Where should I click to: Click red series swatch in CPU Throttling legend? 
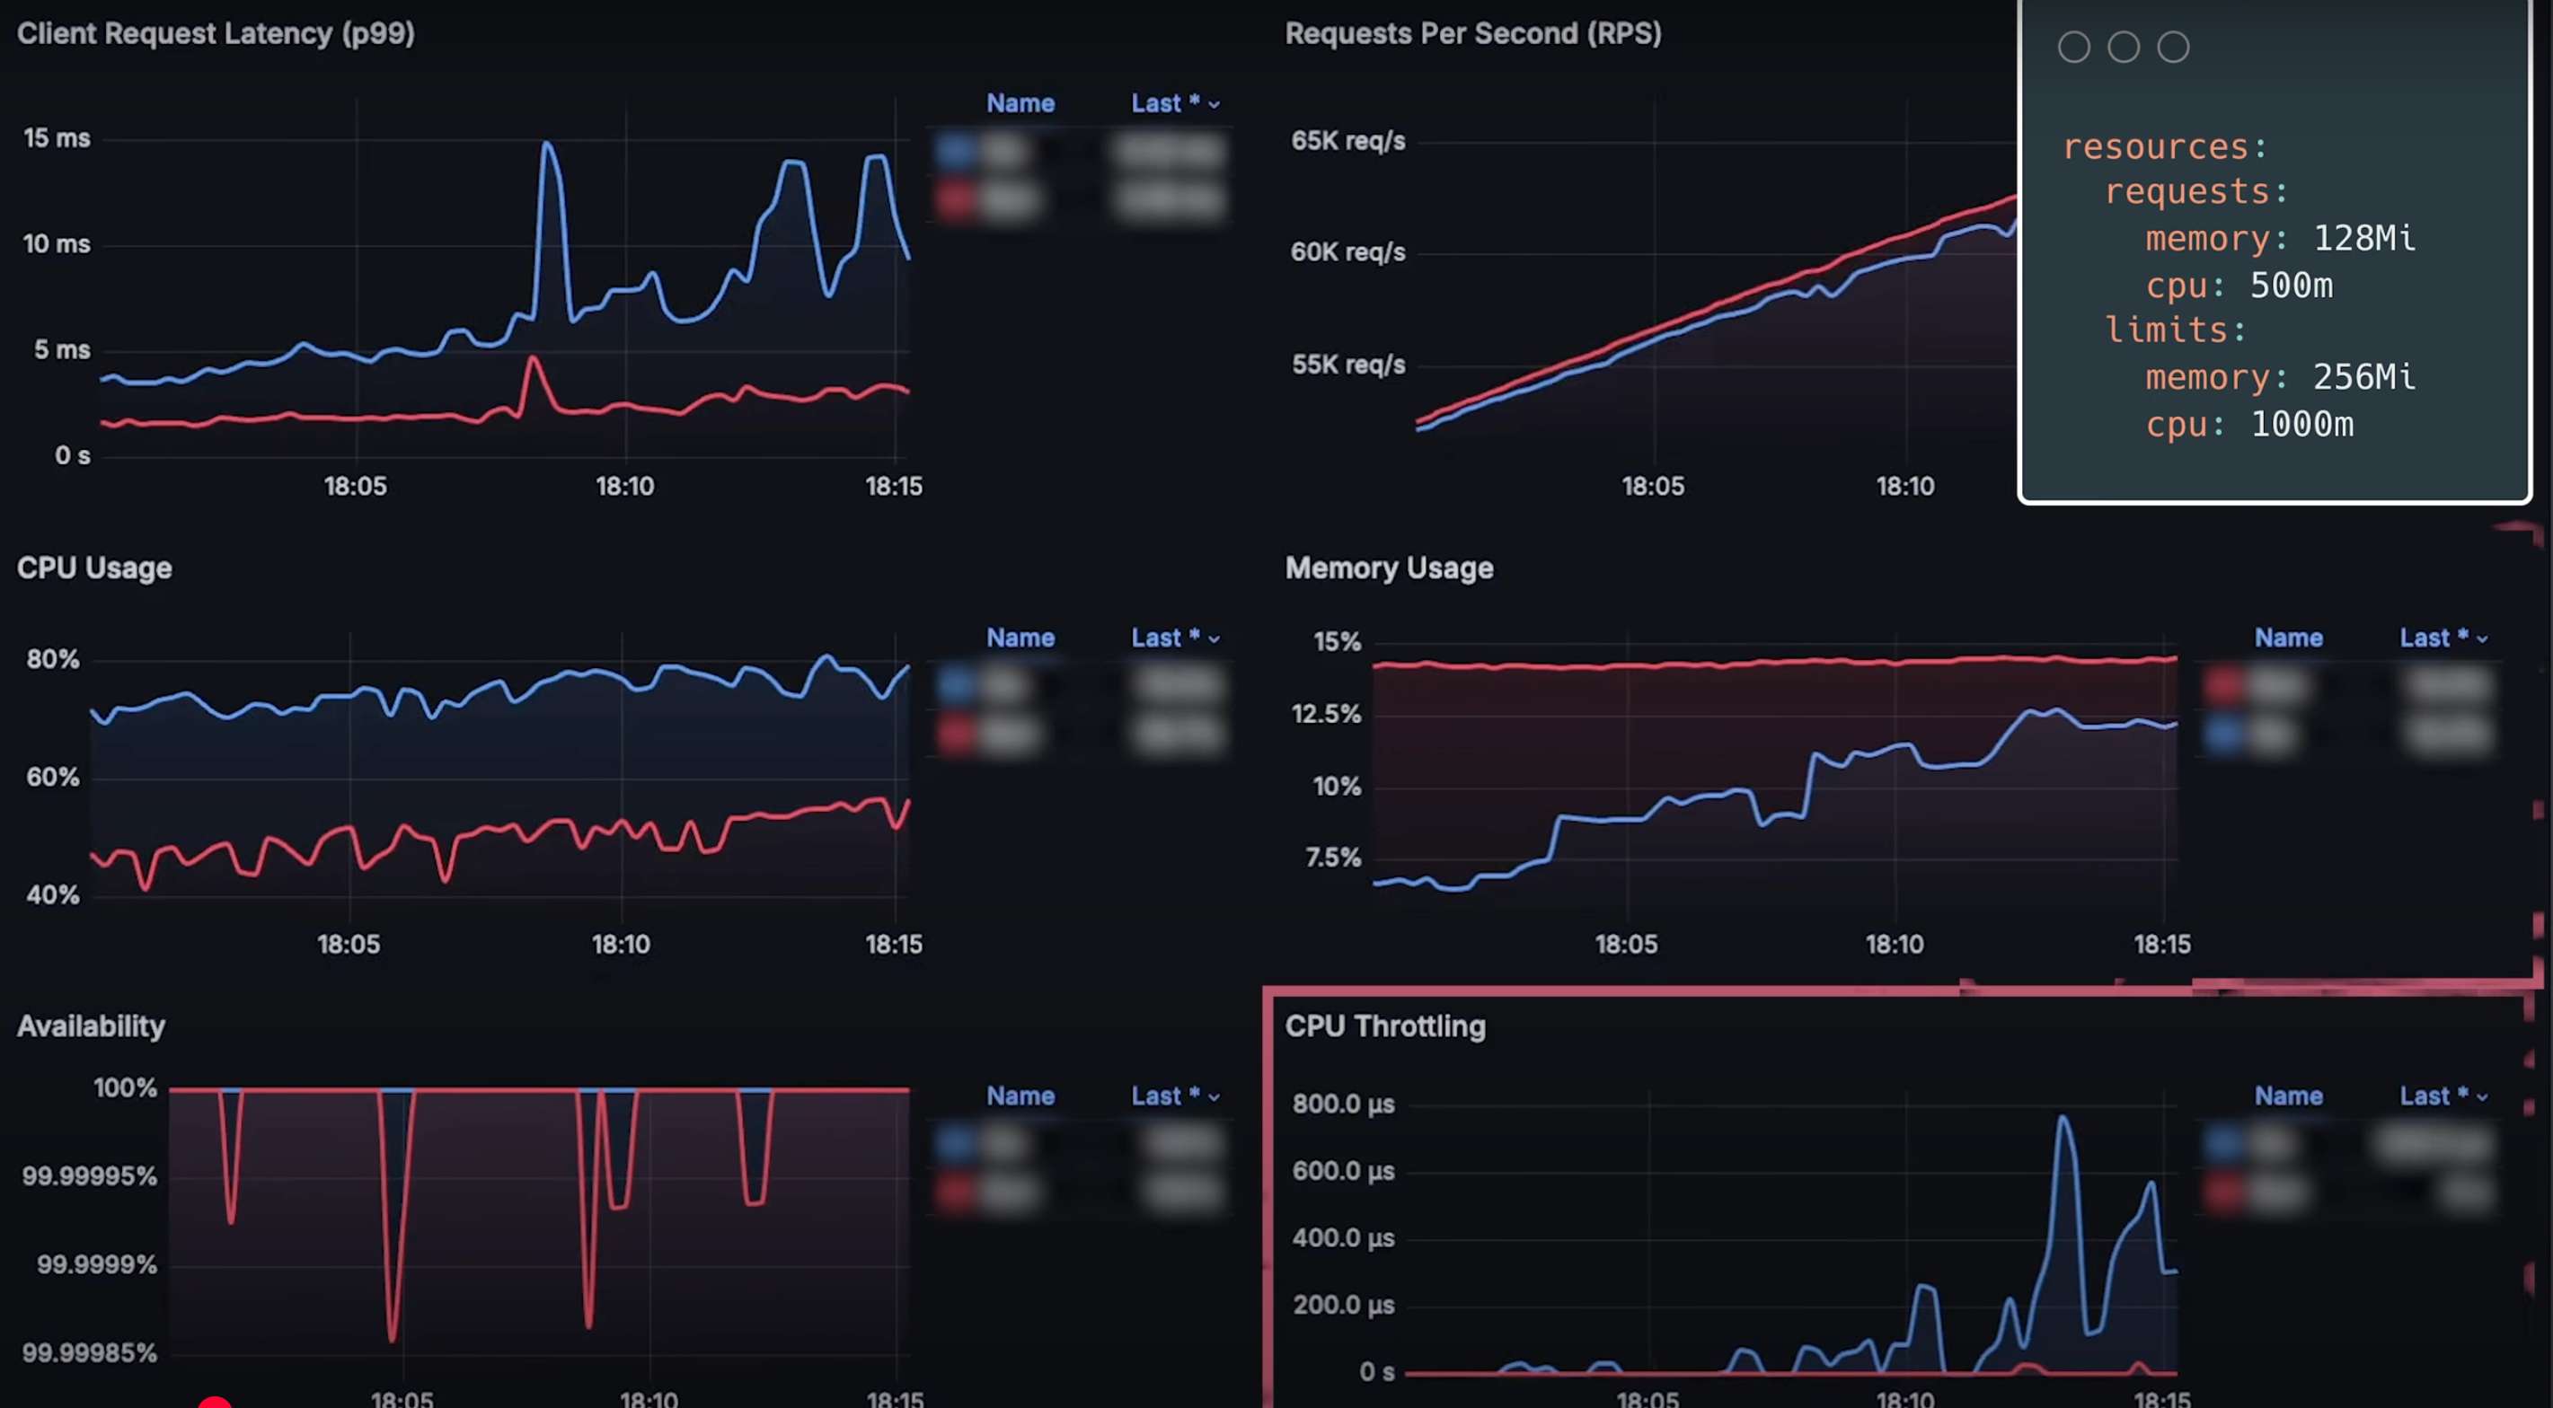pos(2224,1192)
